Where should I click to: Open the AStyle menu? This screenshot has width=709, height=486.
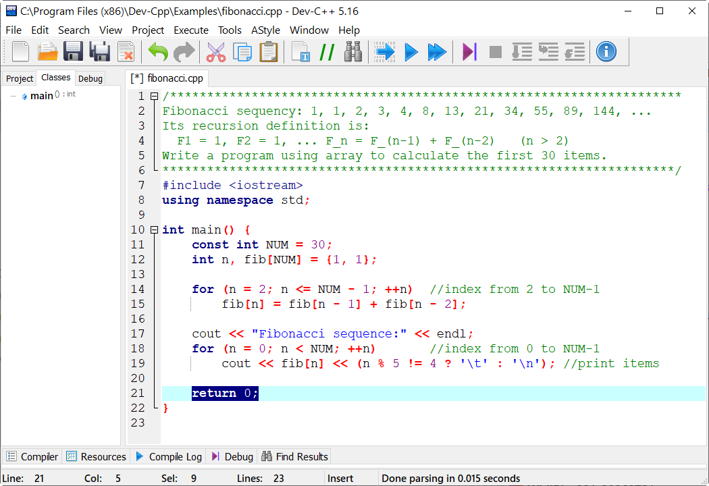tap(265, 30)
